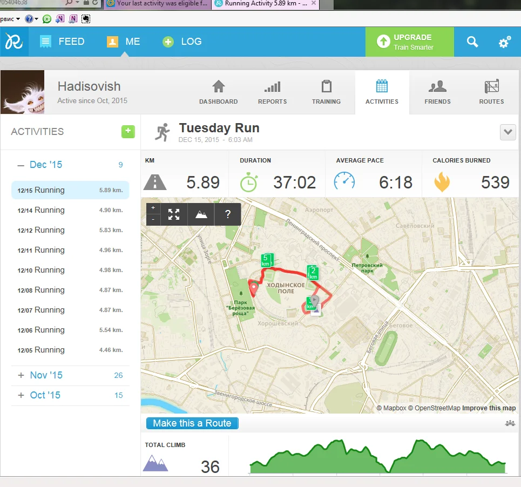Switch map to terrain view

point(201,214)
